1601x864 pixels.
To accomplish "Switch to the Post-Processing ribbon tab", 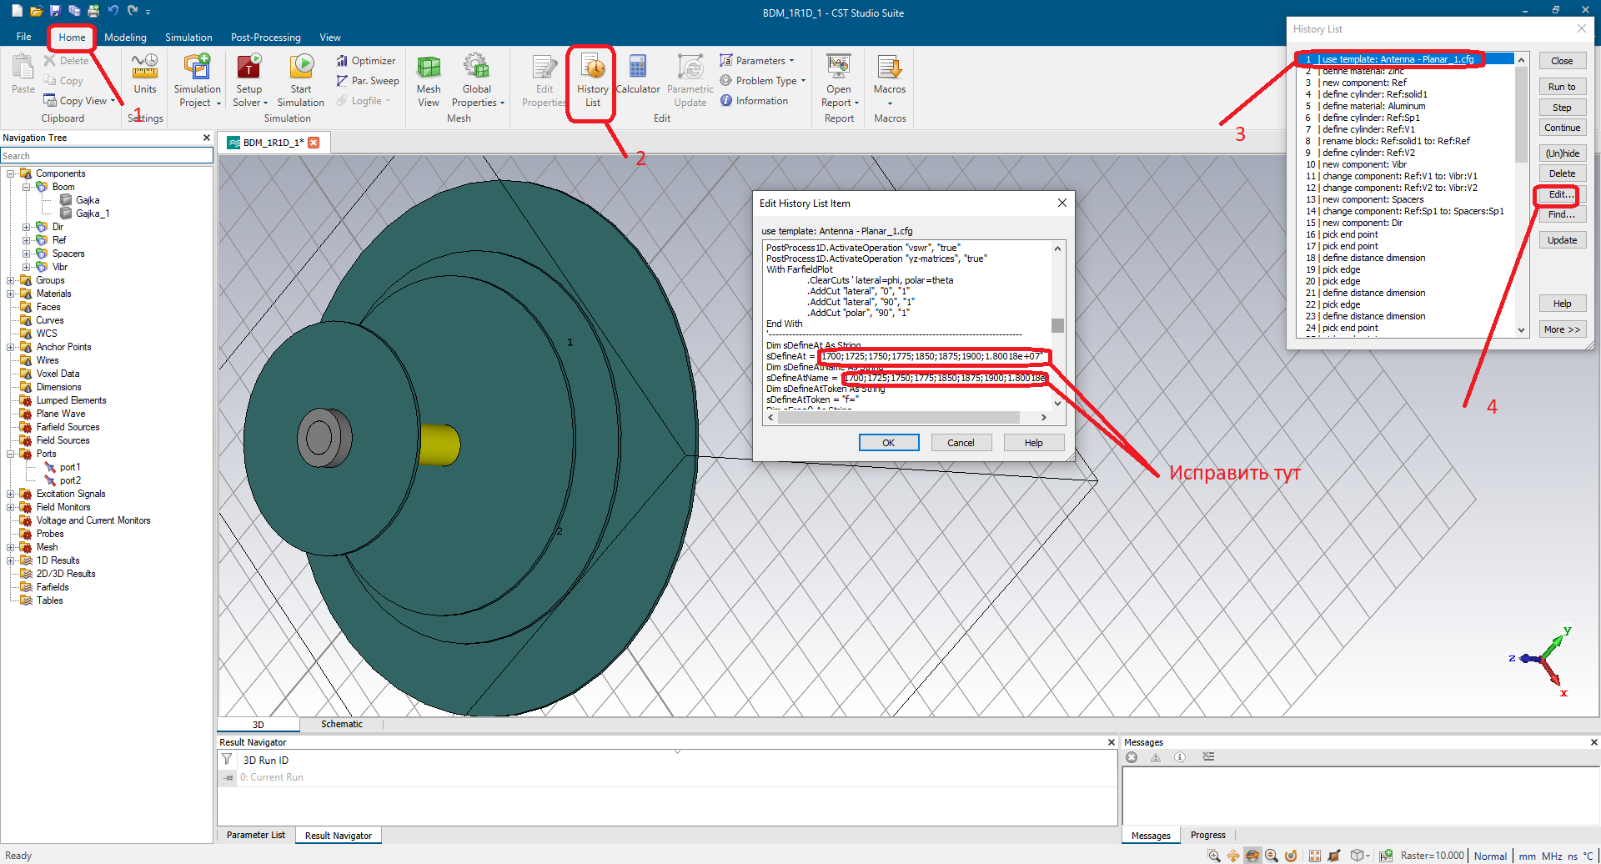I will pos(265,38).
